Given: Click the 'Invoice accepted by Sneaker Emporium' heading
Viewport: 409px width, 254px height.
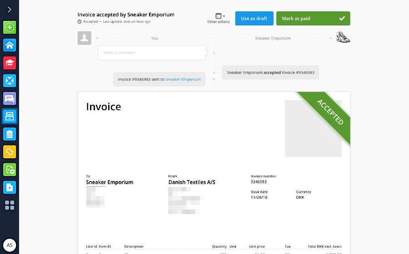Looking at the screenshot, I should 126,15.
